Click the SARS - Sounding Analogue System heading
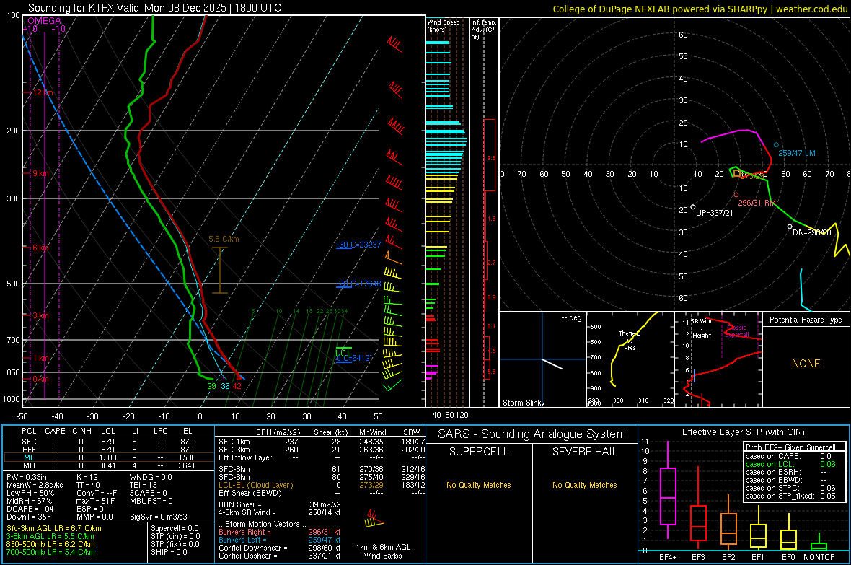 [532, 434]
